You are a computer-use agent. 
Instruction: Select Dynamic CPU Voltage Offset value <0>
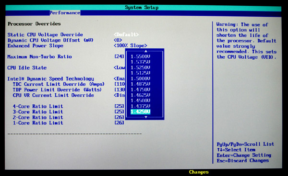(x=118, y=40)
